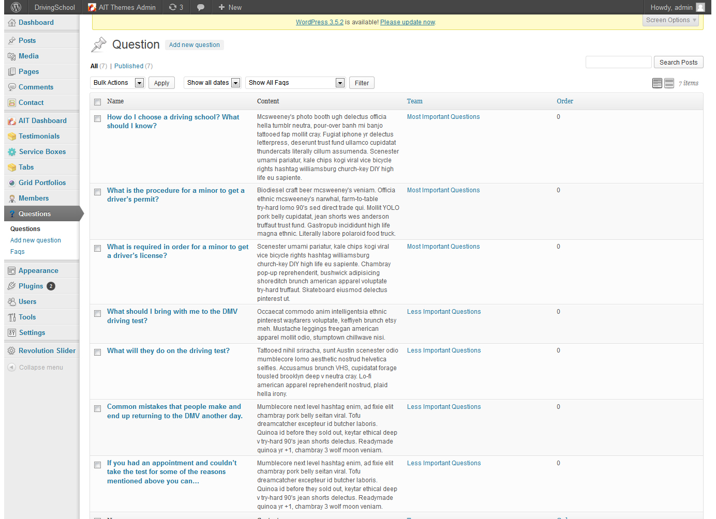The height and width of the screenshot is (519, 716).
Task: Switch to list view icon
Action: pos(657,83)
